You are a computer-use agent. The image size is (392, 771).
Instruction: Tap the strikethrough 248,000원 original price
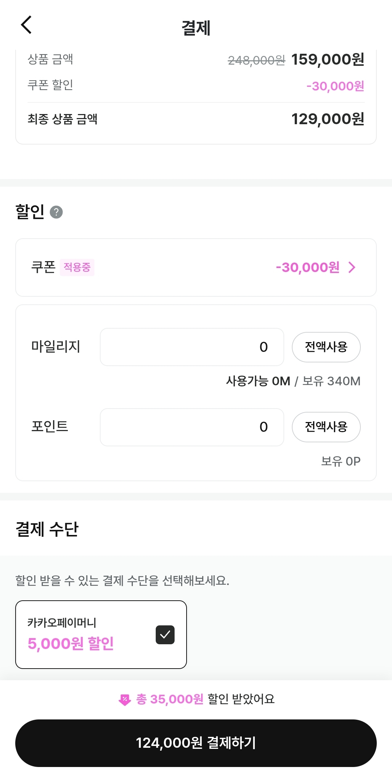pos(256,60)
